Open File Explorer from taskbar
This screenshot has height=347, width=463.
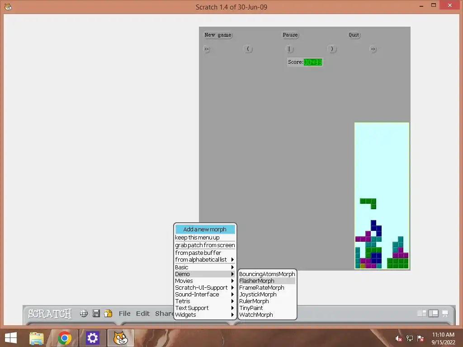click(36, 338)
